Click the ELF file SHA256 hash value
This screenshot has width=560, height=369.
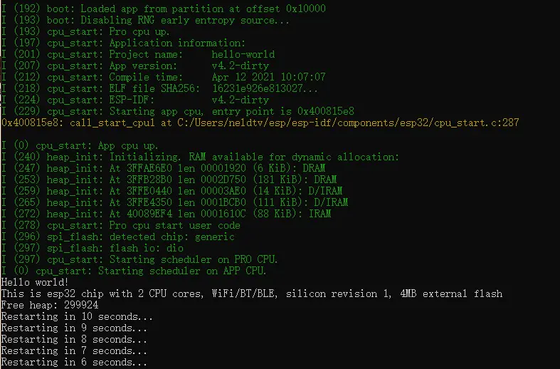(265, 88)
